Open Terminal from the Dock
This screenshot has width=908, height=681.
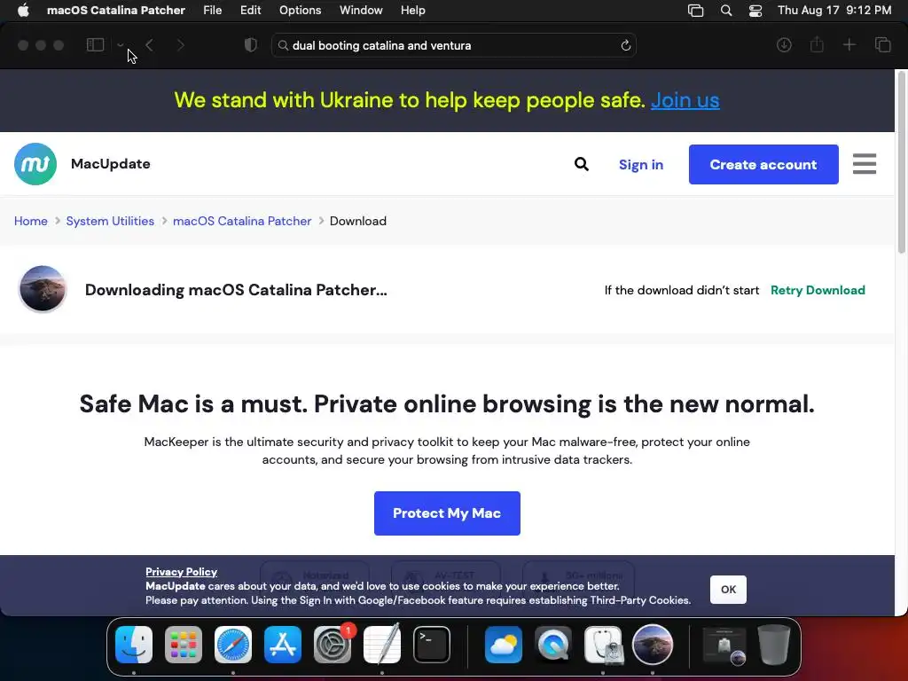click(432, 645)
